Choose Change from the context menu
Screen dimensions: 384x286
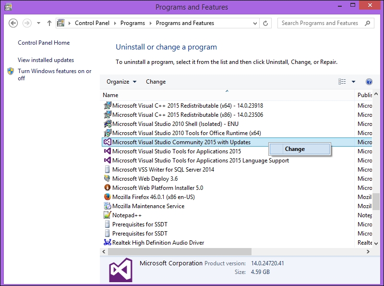300,149
